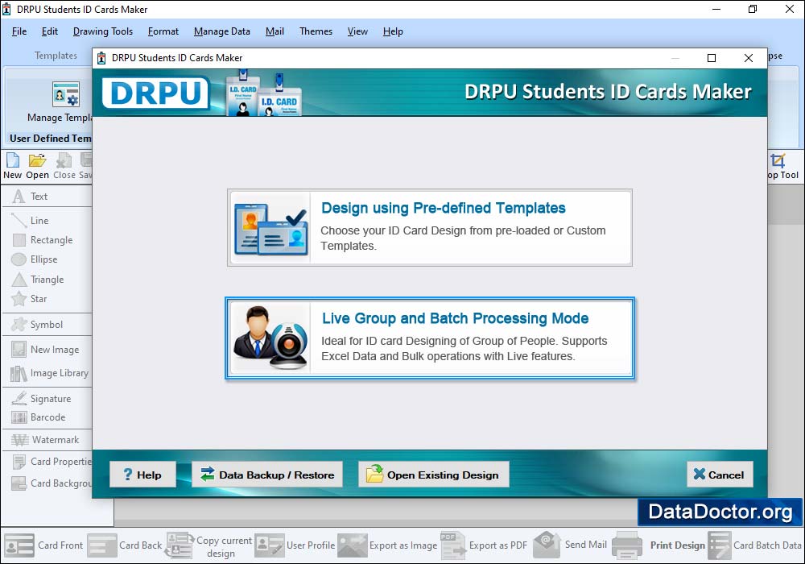Open the Edit menu

coord(49,31)
